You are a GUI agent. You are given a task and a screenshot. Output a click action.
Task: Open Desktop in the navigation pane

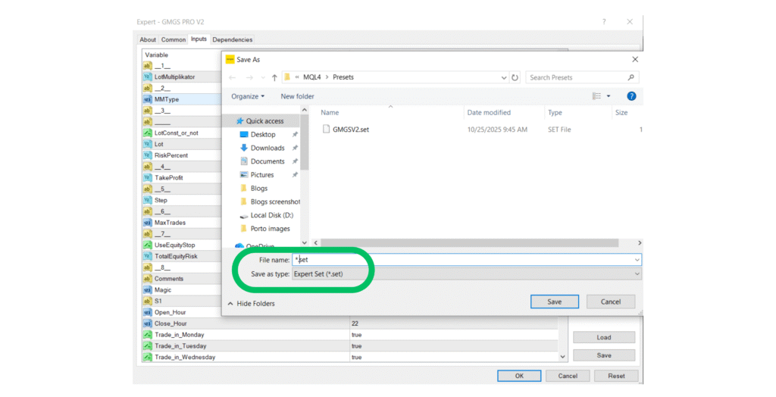click(262, 134)
